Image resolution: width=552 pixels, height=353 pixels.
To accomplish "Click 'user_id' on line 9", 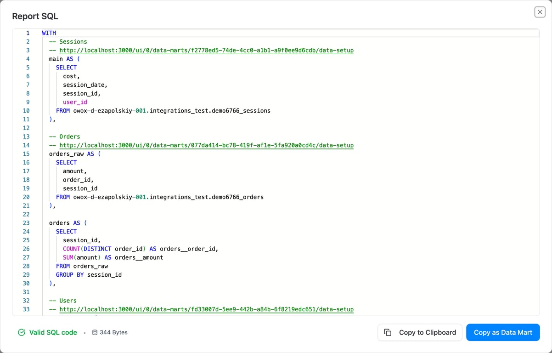I will click(75, 102).
